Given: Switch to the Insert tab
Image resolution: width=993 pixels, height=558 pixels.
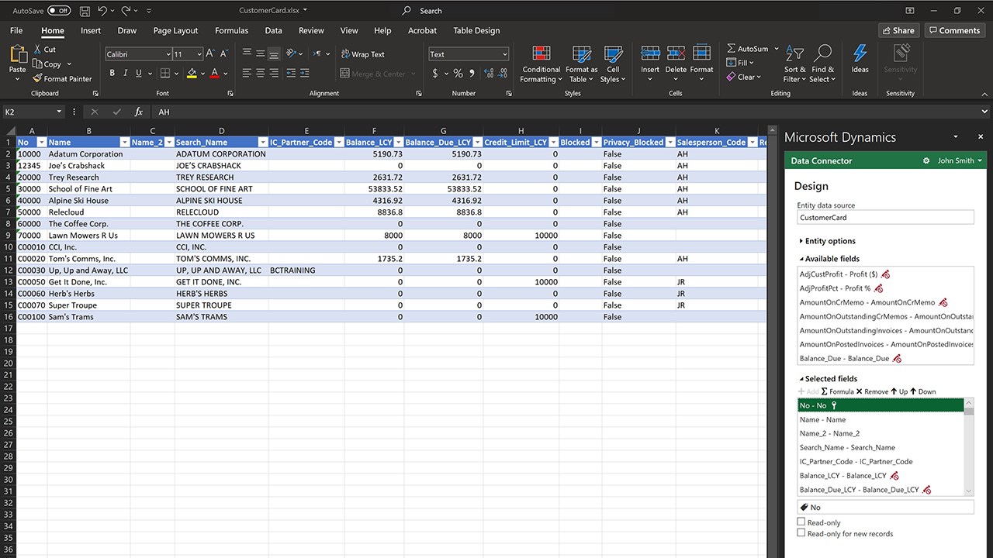Looking at the screenshot, I should (91, 30).
